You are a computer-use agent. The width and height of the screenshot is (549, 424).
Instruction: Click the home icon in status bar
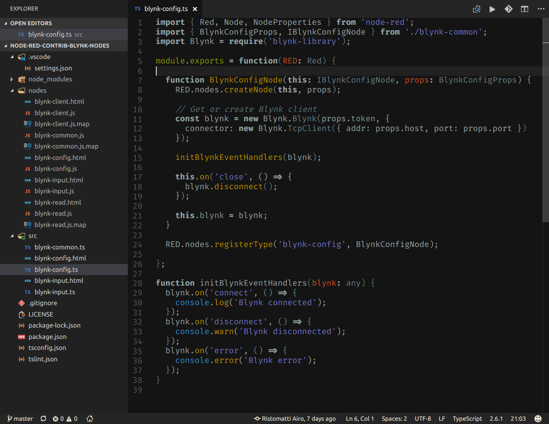(x=90, y=419)
